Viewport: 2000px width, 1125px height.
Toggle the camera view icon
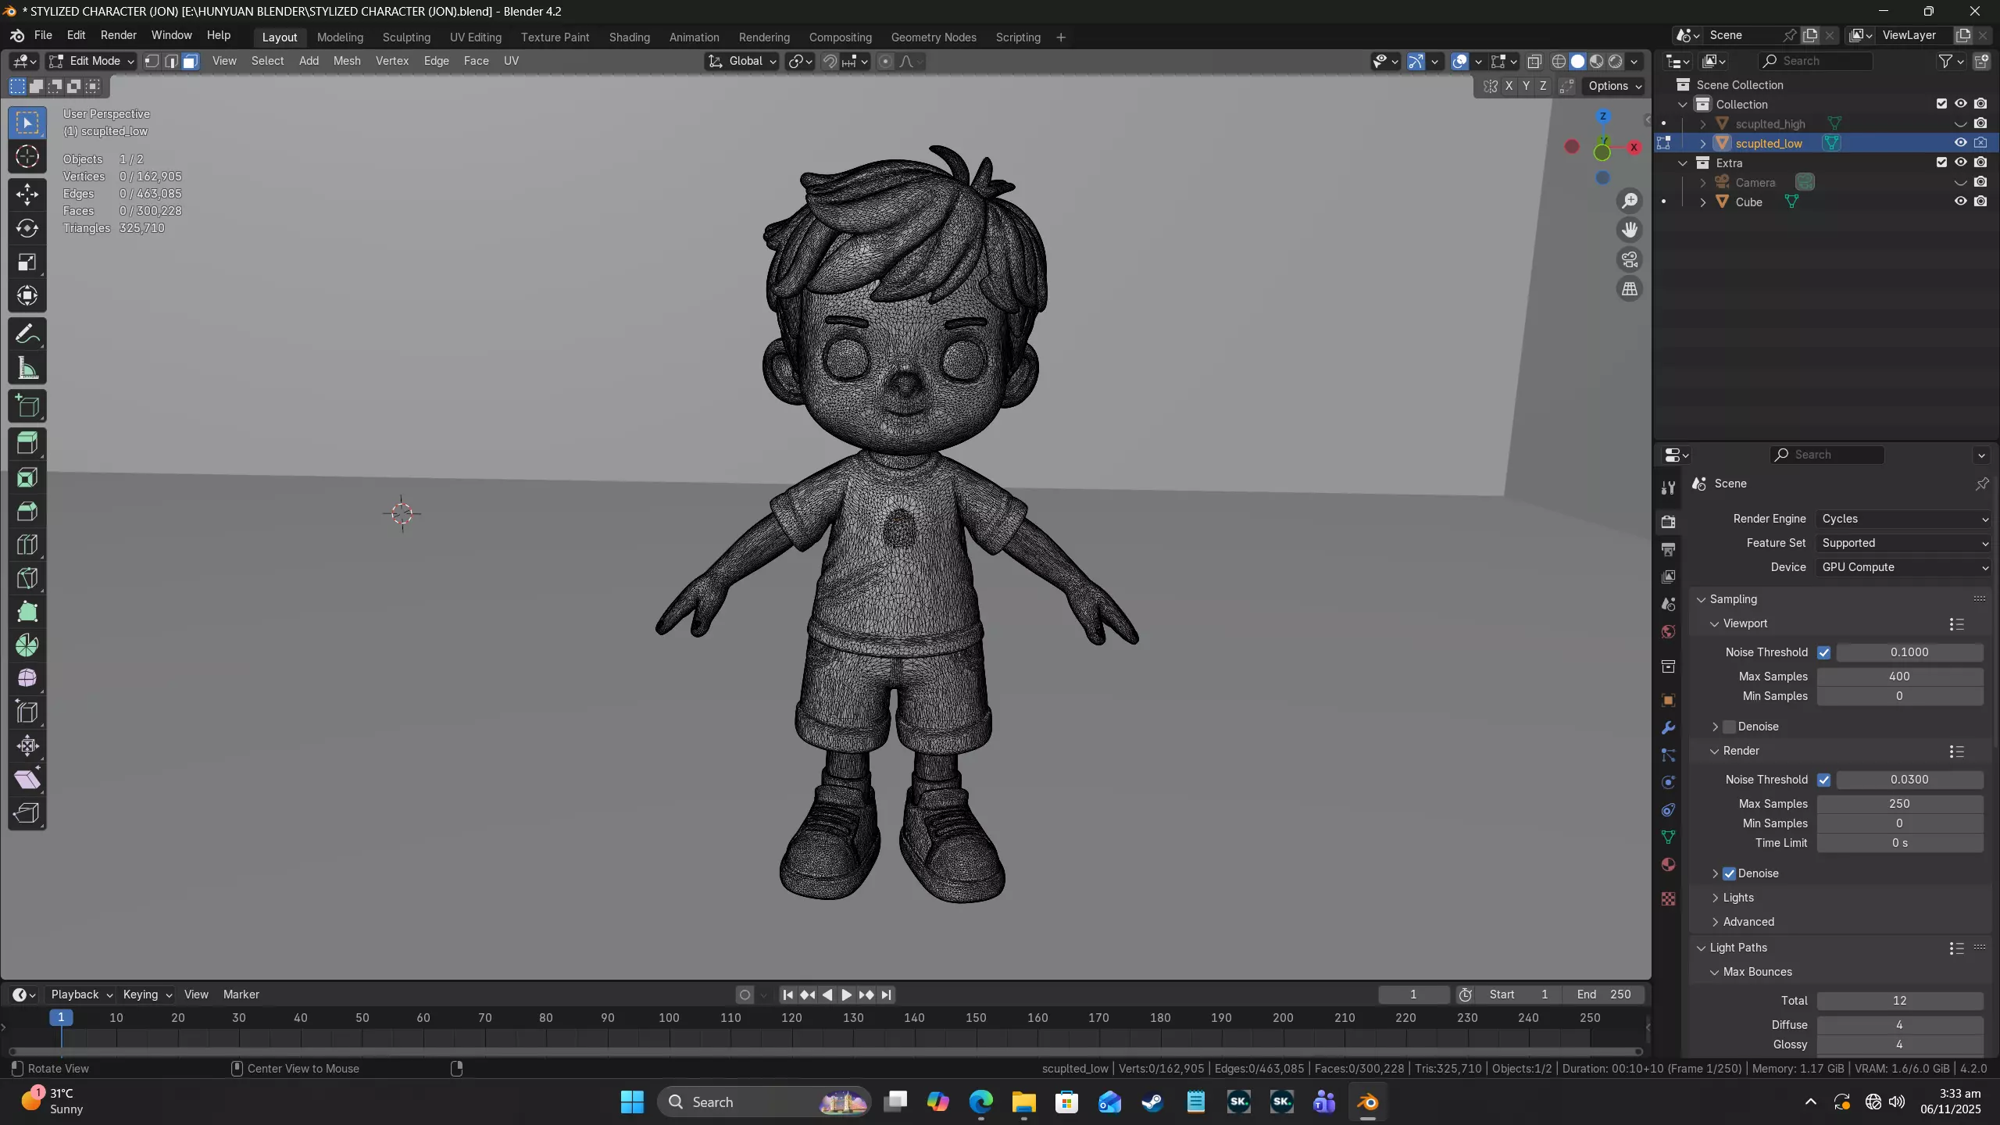(1630, 259)
